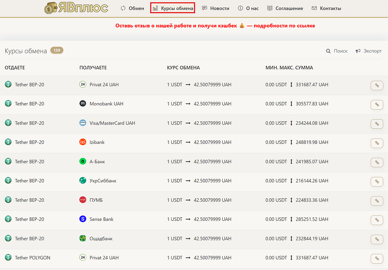Click the 305577.83 UAH max amount
The height and width of the screenshot is (270, 388).
[312, 104]
